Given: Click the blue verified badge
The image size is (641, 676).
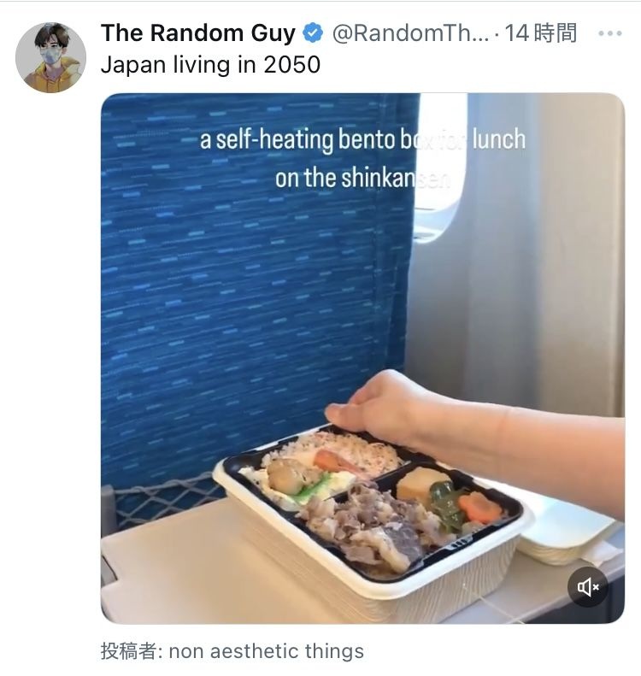Looking at the screenshot, I should coord(313,33).
